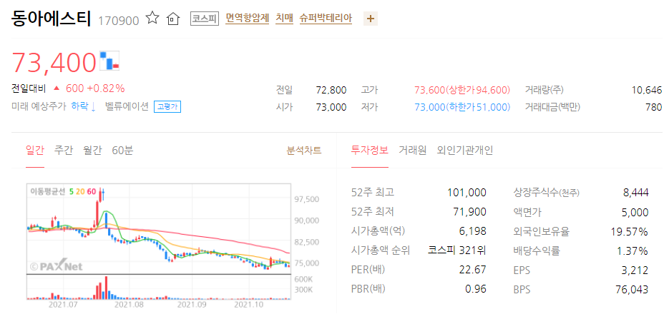Click the 60-day moving average legend
669x324 pixels.
(x=92, y=191)
